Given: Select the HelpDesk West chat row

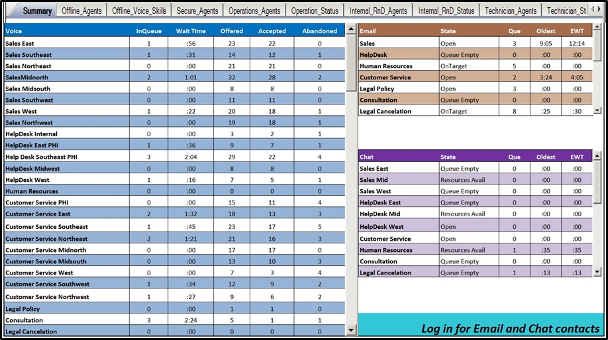Looking at the screenshot, I should point(476,226).
